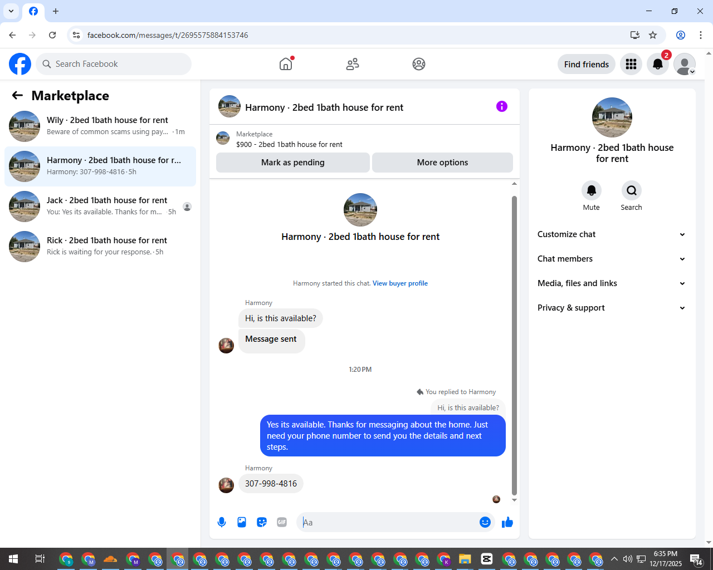Image resolution: width=713 pixels, height=570 pixels.
Task: Click More options button
Action: 442,163
